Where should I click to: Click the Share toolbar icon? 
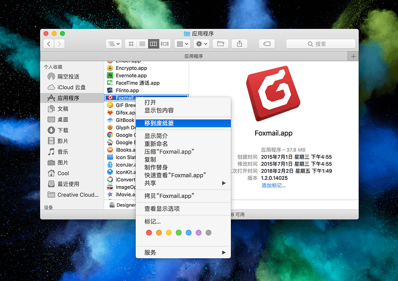pyautogui.click(x=240, y=44)
